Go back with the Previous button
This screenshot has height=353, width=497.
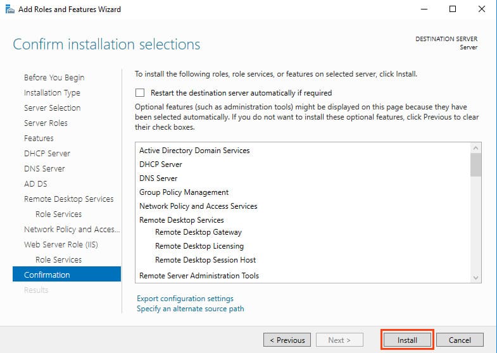[x=287, y=340]
